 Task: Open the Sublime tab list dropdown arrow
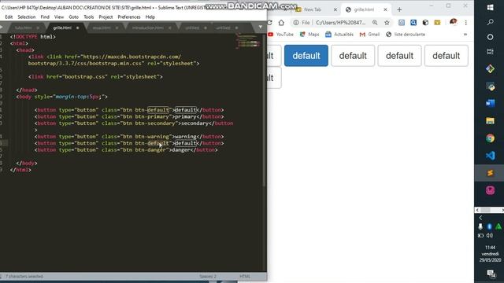click(261, 28)
